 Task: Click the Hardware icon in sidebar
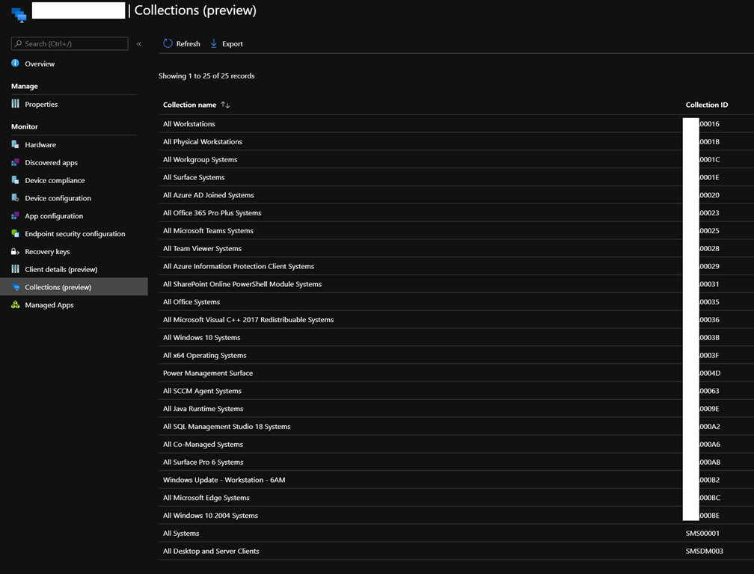(x=15, y=144)
